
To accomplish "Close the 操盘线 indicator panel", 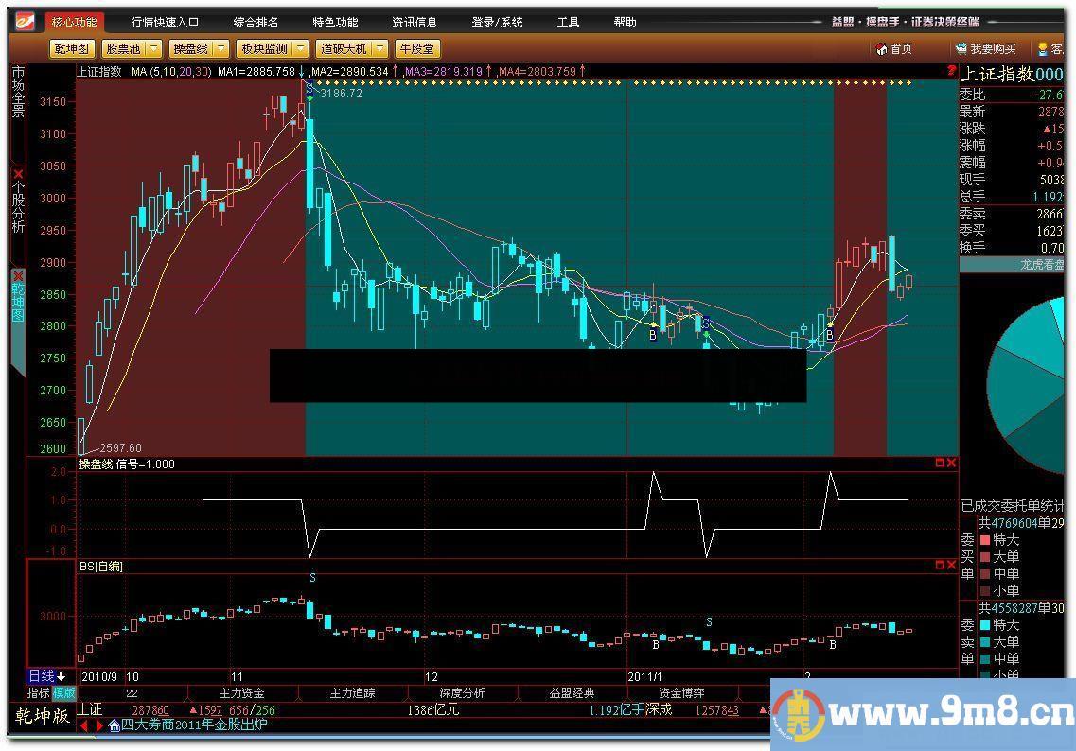I will click(x=951, y=463).
